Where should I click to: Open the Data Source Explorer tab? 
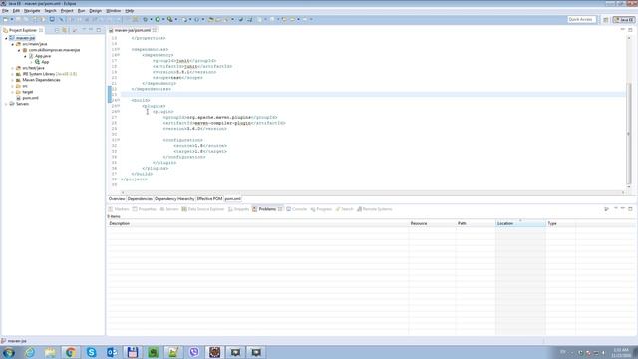[203, 209]
